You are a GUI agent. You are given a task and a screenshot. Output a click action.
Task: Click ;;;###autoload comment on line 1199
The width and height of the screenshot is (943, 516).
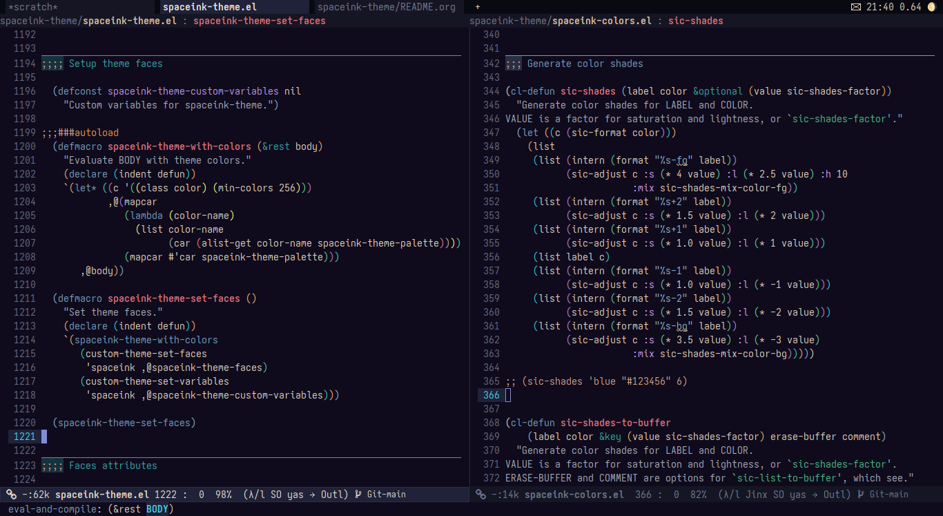click(x=80, y=133)
